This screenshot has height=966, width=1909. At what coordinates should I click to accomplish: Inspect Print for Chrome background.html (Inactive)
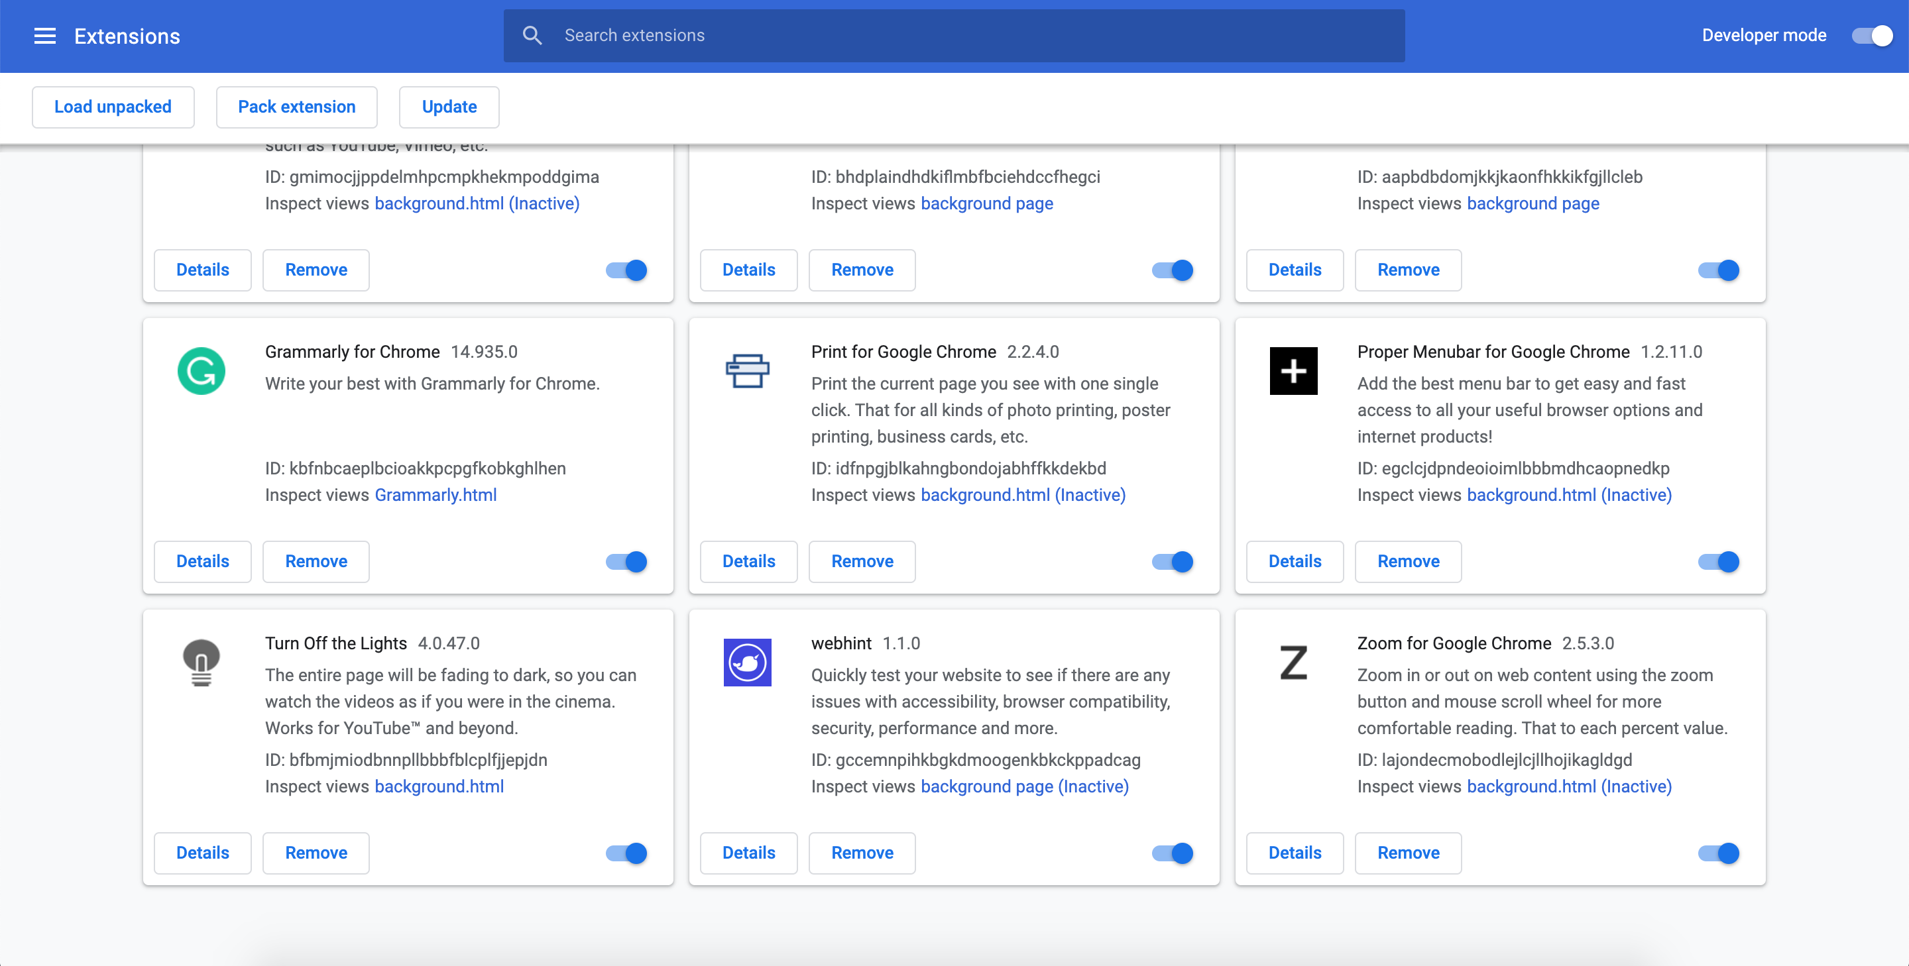[1023, 495]
